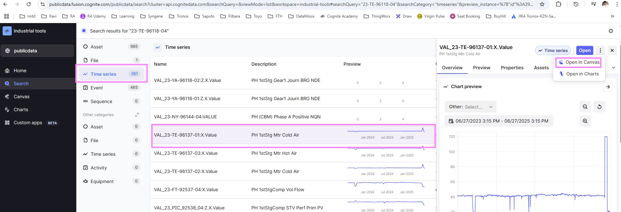This screenshot has width=621, height=212.
Task: Select Time series category with 351 results
Action: [112, 74]
